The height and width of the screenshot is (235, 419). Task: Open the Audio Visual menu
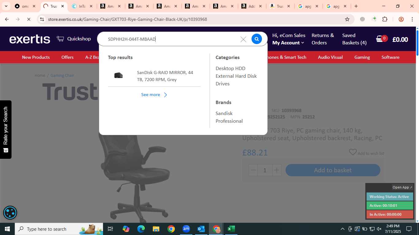coord(330,57)
